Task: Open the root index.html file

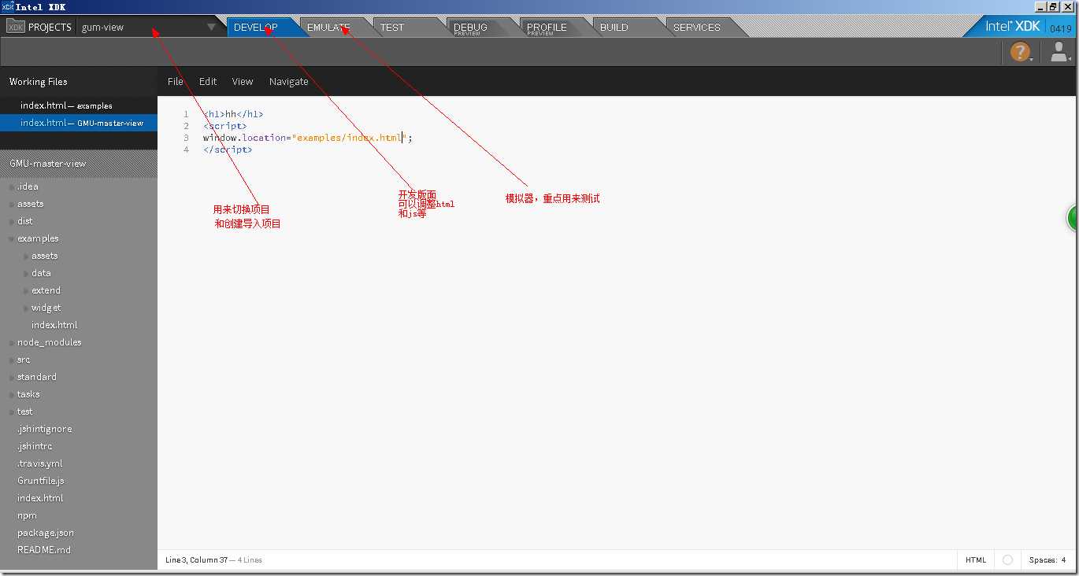Action: pyautogui.click(x=40, y=498)
